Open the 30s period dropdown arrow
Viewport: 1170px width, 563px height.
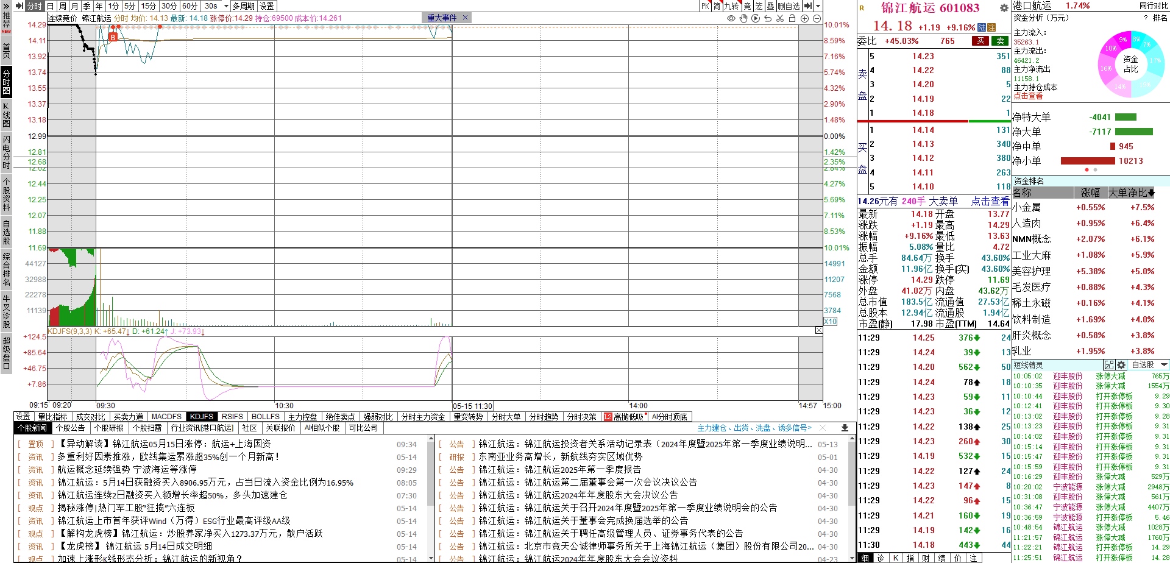tap(227, 6)
